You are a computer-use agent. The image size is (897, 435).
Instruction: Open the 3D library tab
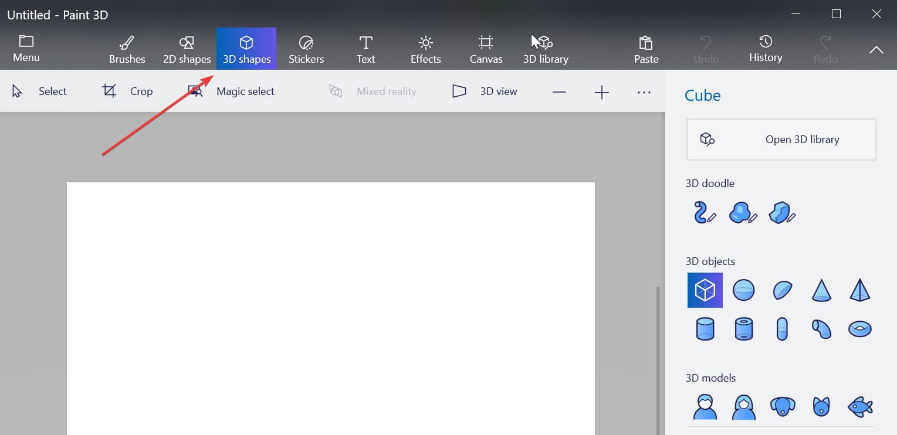tap(546, 49)
